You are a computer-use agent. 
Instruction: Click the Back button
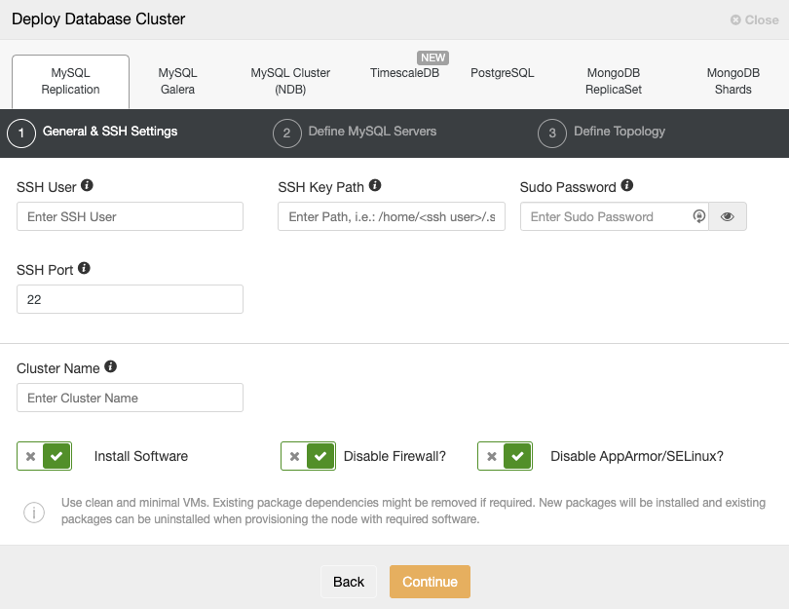click(x=348, y=582)
